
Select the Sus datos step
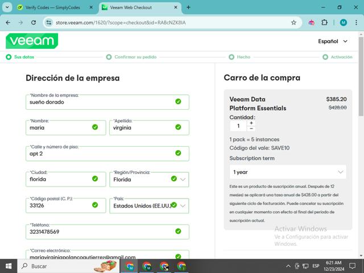20,57
